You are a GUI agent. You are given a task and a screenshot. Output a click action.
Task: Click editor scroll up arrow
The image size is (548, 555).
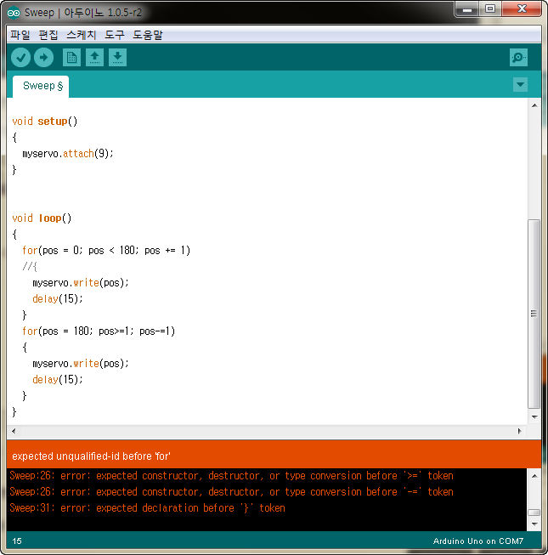click(534, 105)
